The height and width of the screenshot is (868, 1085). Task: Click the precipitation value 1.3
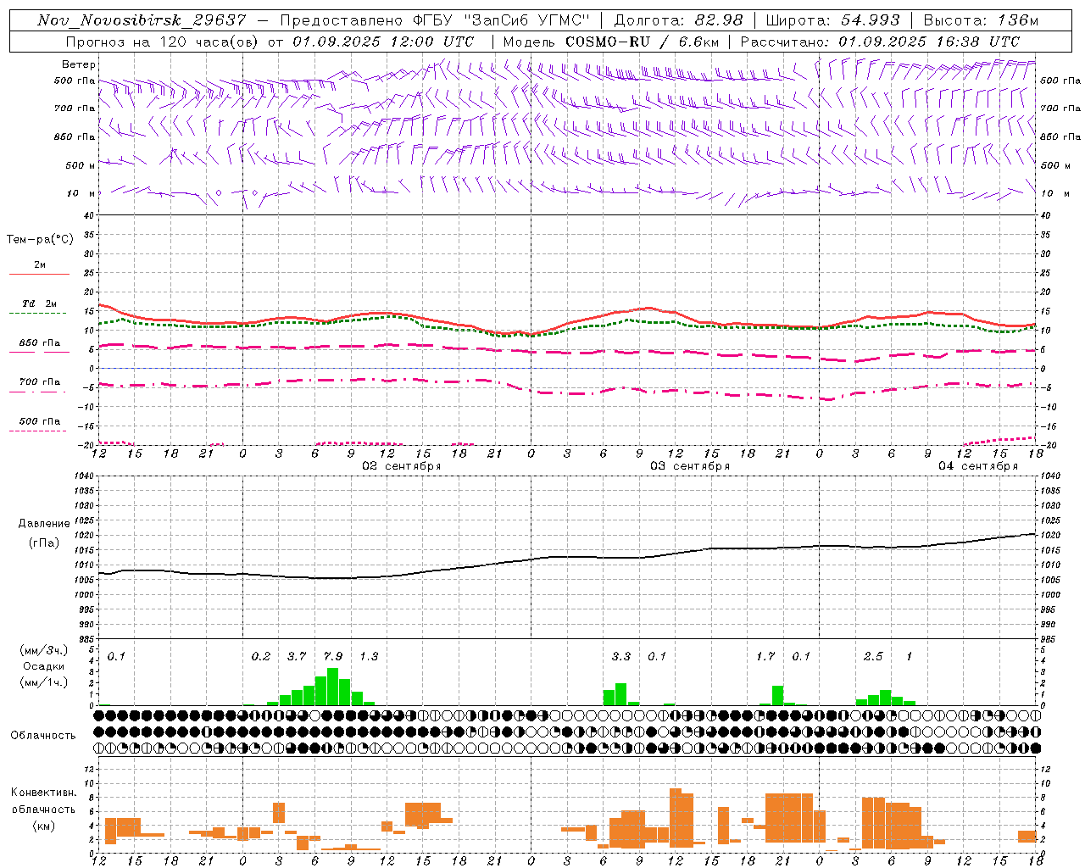(x=369, y=657)
